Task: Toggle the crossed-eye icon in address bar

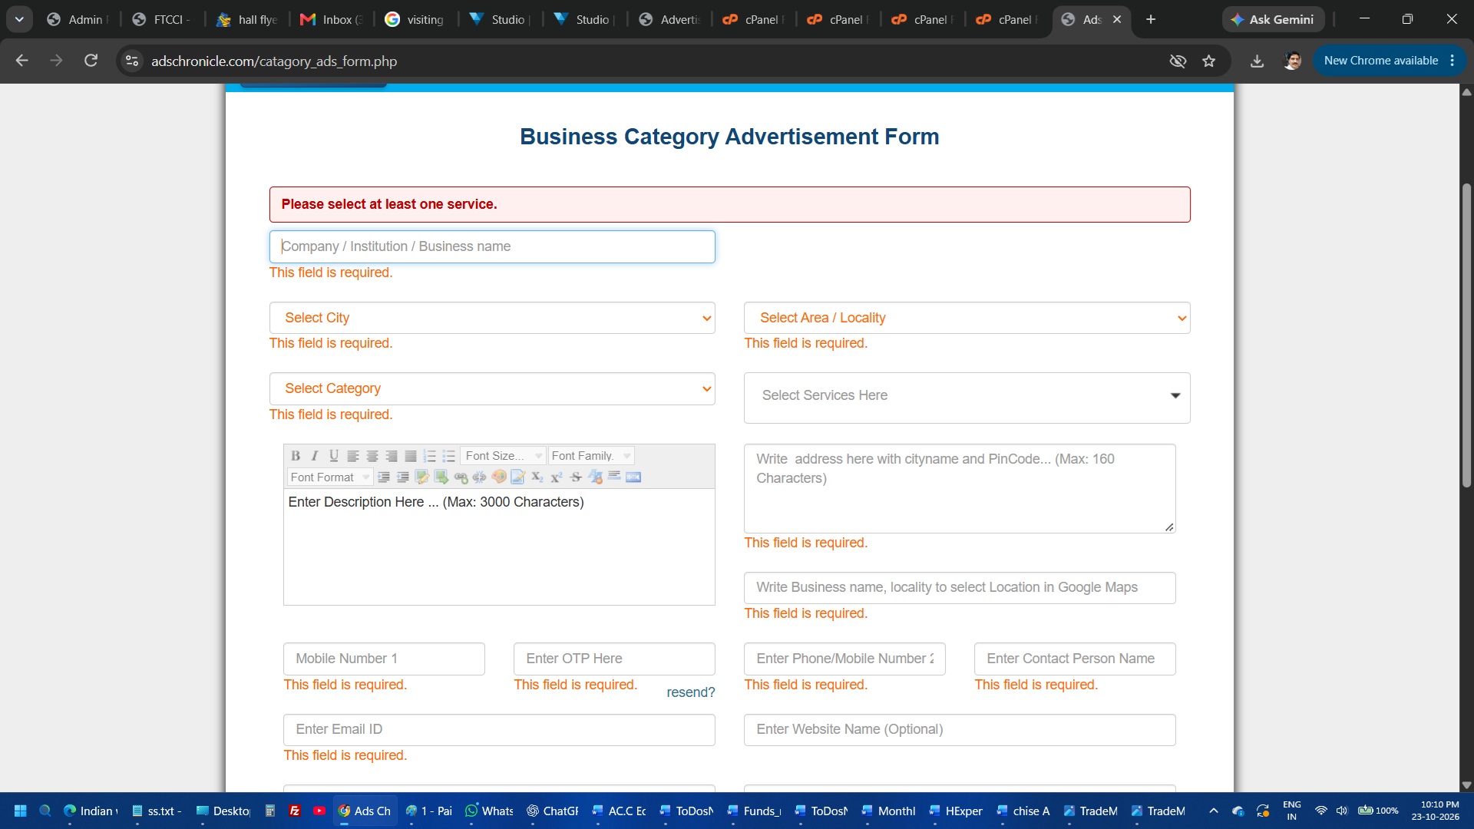Action: (1178, 61)
